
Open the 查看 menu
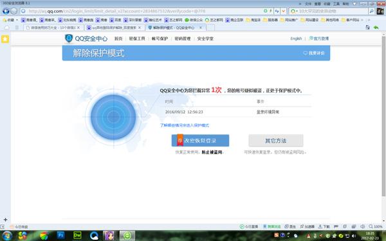pyautogui.click(x=317, y=4)
